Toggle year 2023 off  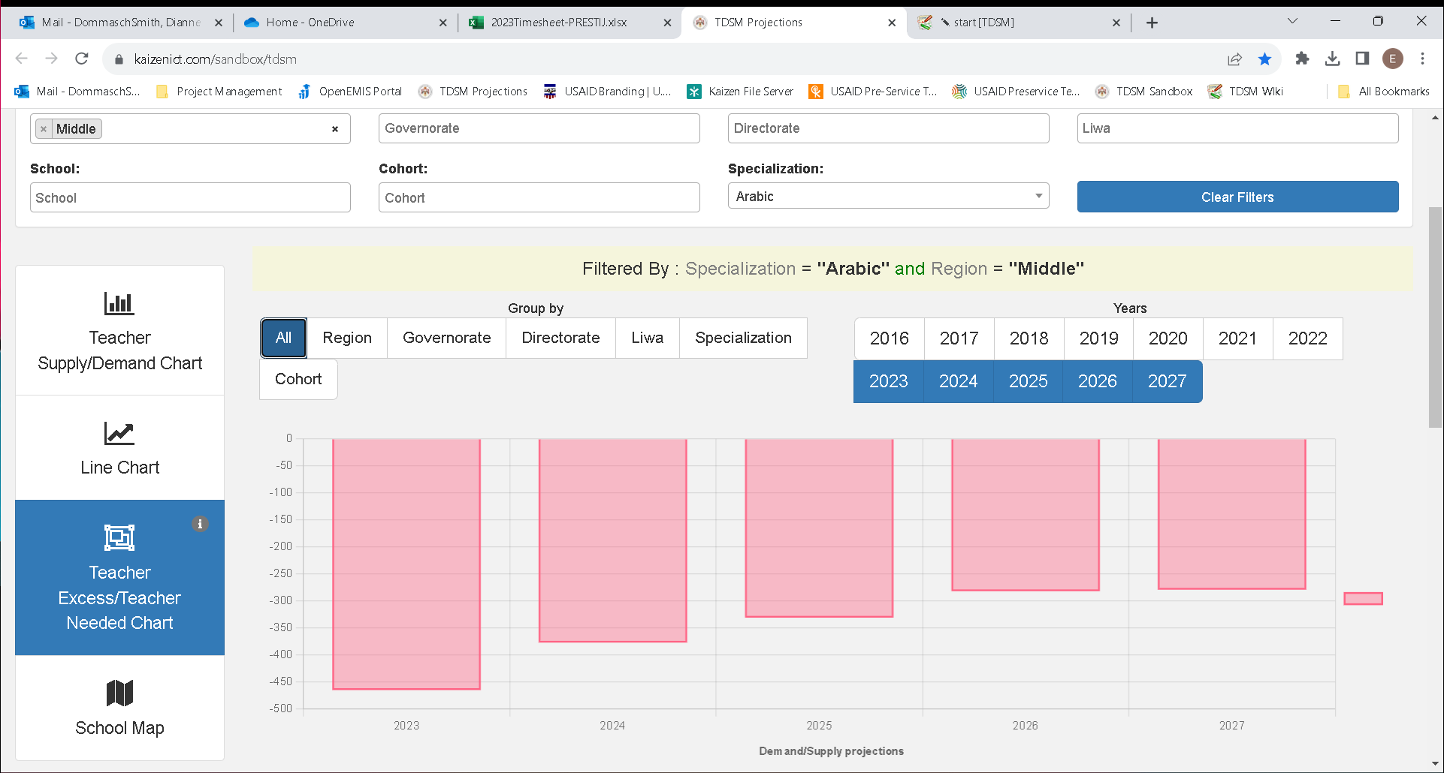[x=889, y=381]
